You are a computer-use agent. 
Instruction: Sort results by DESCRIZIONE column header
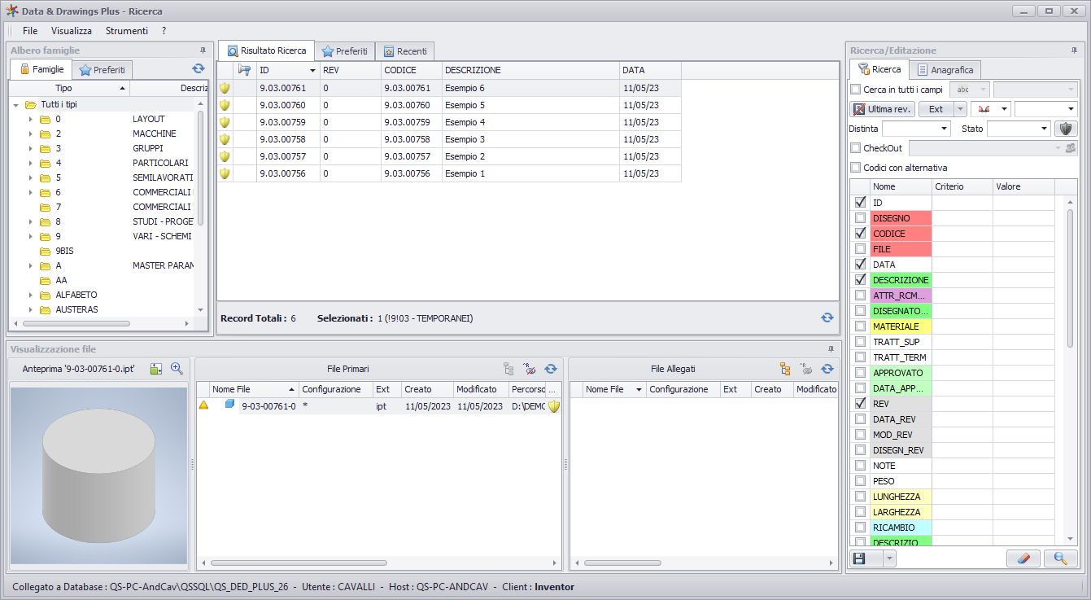pyautogui.click(x=530, y=70)
